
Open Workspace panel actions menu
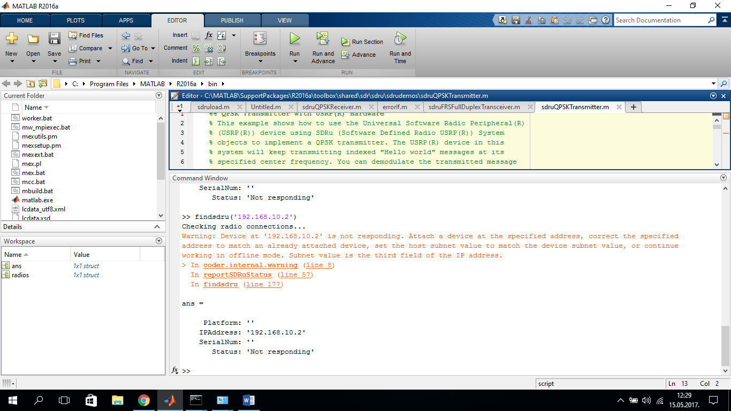[x=159, y=241]
